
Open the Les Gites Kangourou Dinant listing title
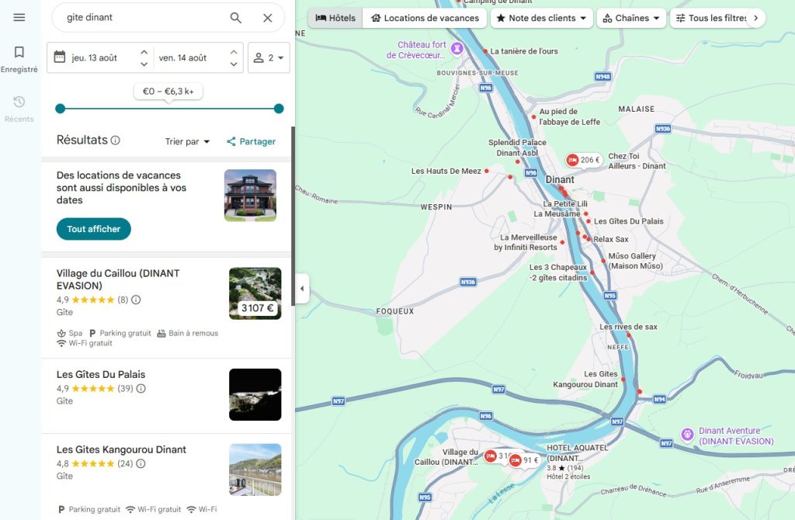121,449
